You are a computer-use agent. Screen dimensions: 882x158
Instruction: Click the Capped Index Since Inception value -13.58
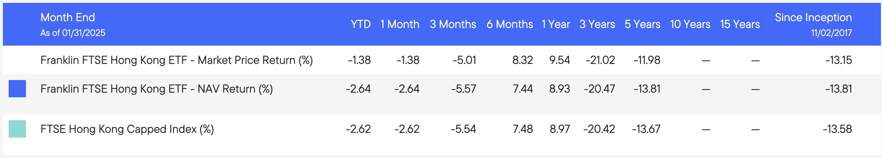point(837,129)
